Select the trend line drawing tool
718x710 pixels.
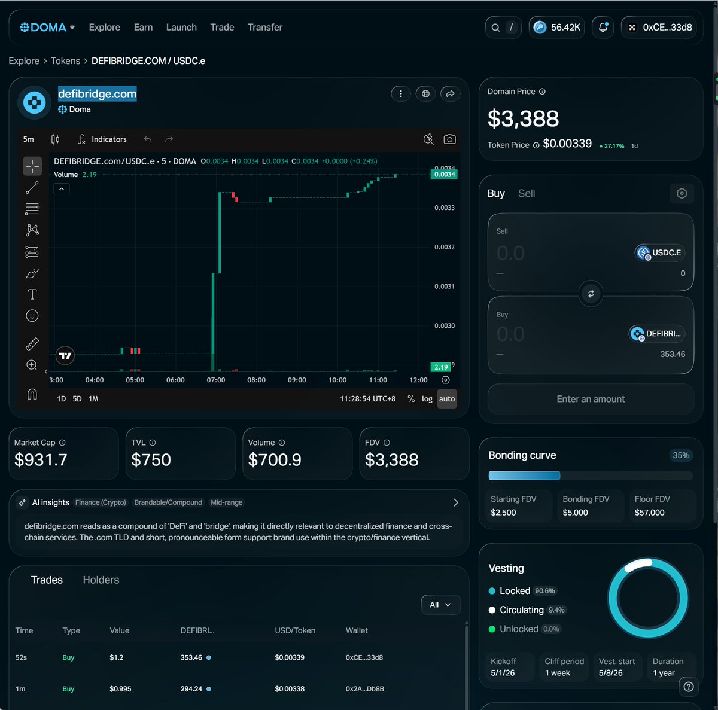pyautogui.click(x=32, y=187)
